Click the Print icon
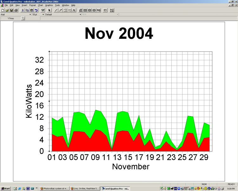This screenshot has height=191, width=238. point(16,10)
